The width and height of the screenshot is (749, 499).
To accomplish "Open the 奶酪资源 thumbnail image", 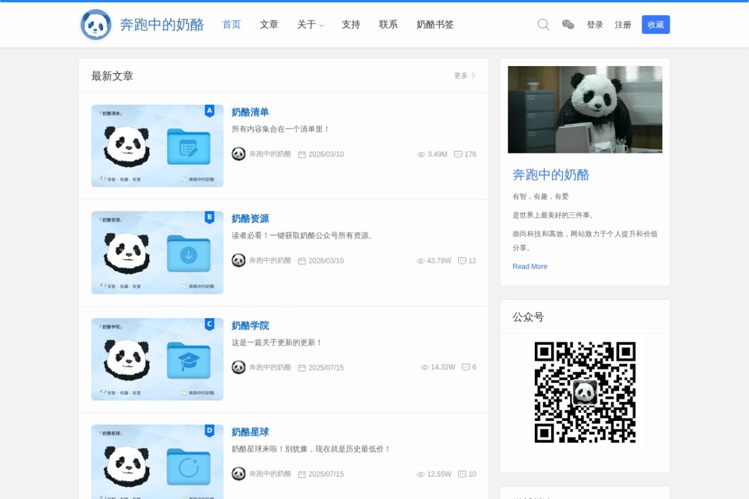I will point(157,253).
